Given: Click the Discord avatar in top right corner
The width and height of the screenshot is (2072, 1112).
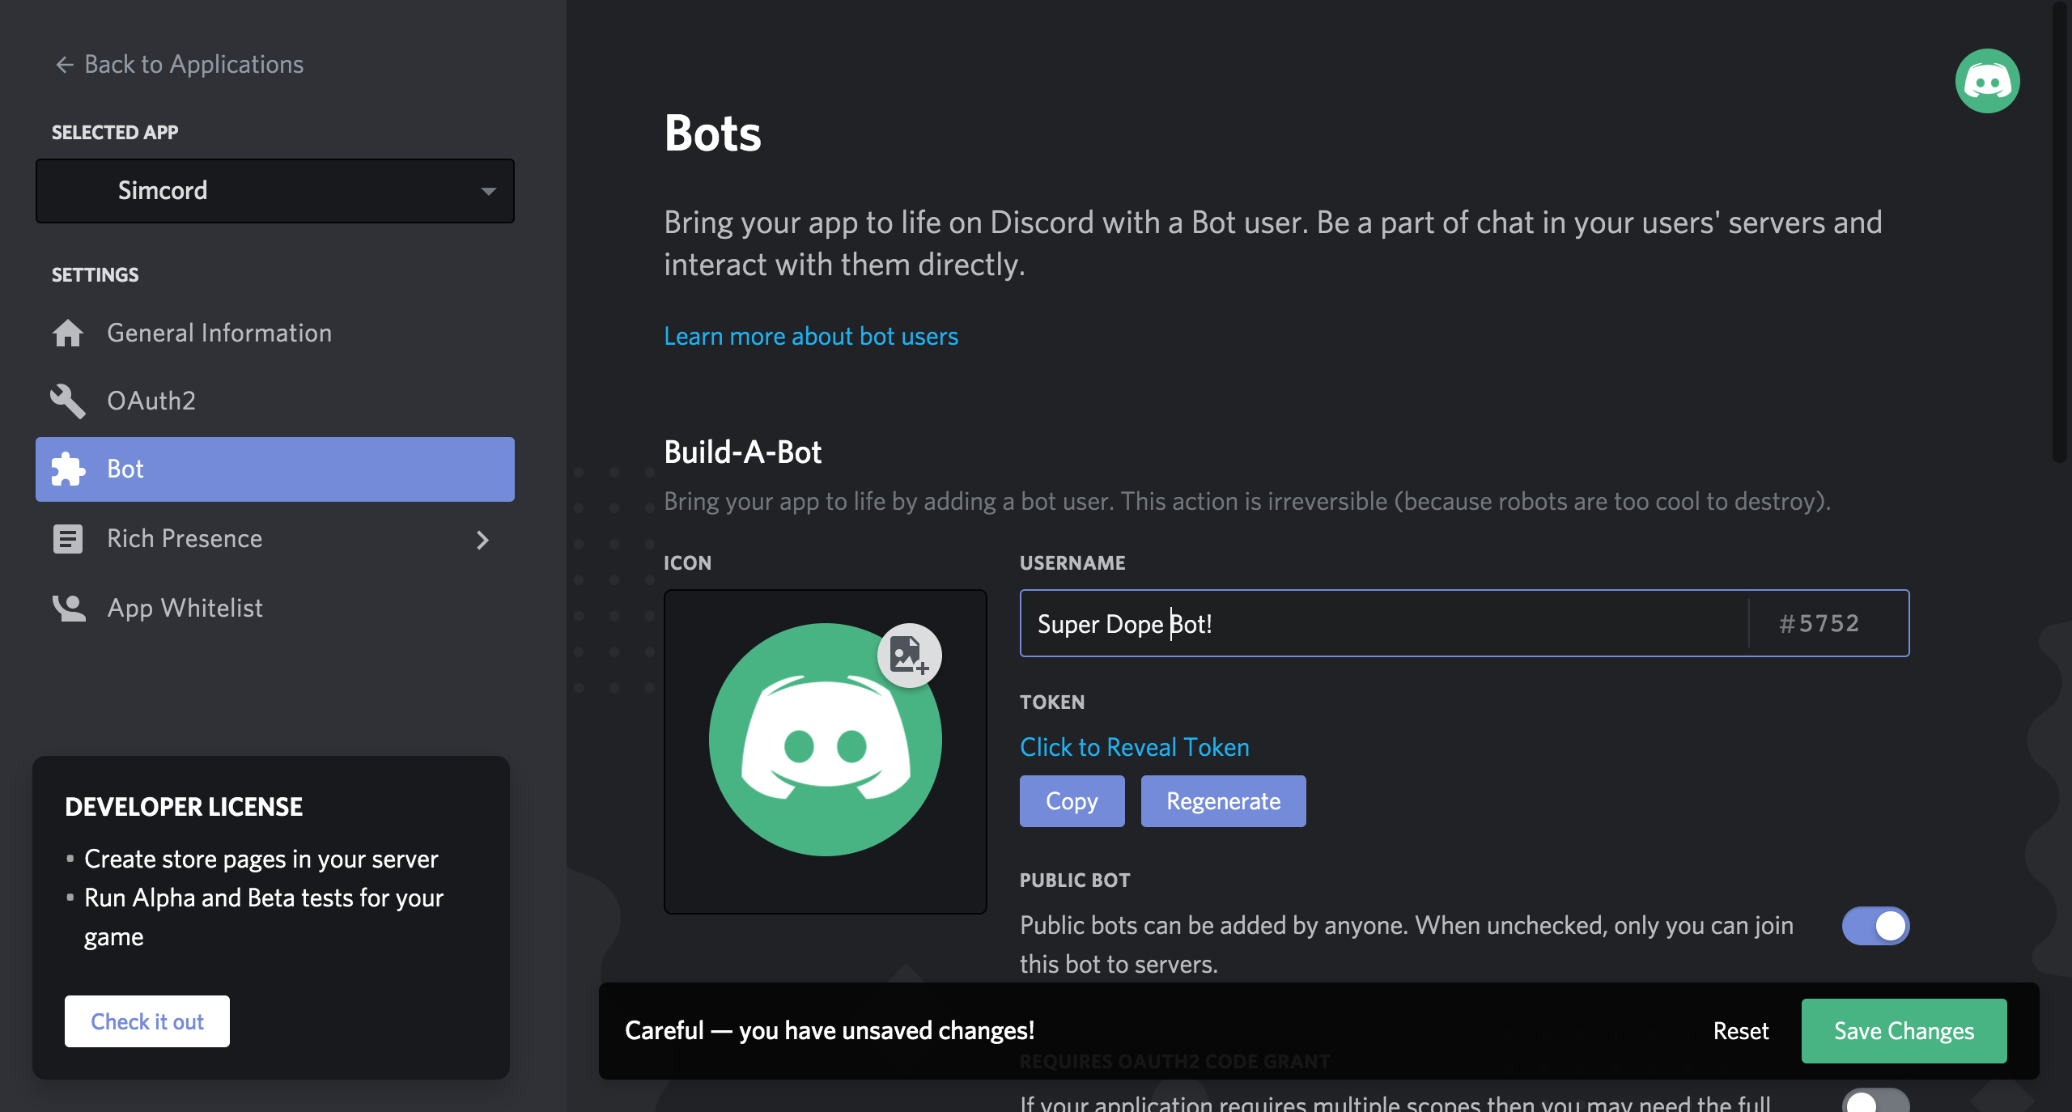Looking at the screenshot, I should 1987,80.
